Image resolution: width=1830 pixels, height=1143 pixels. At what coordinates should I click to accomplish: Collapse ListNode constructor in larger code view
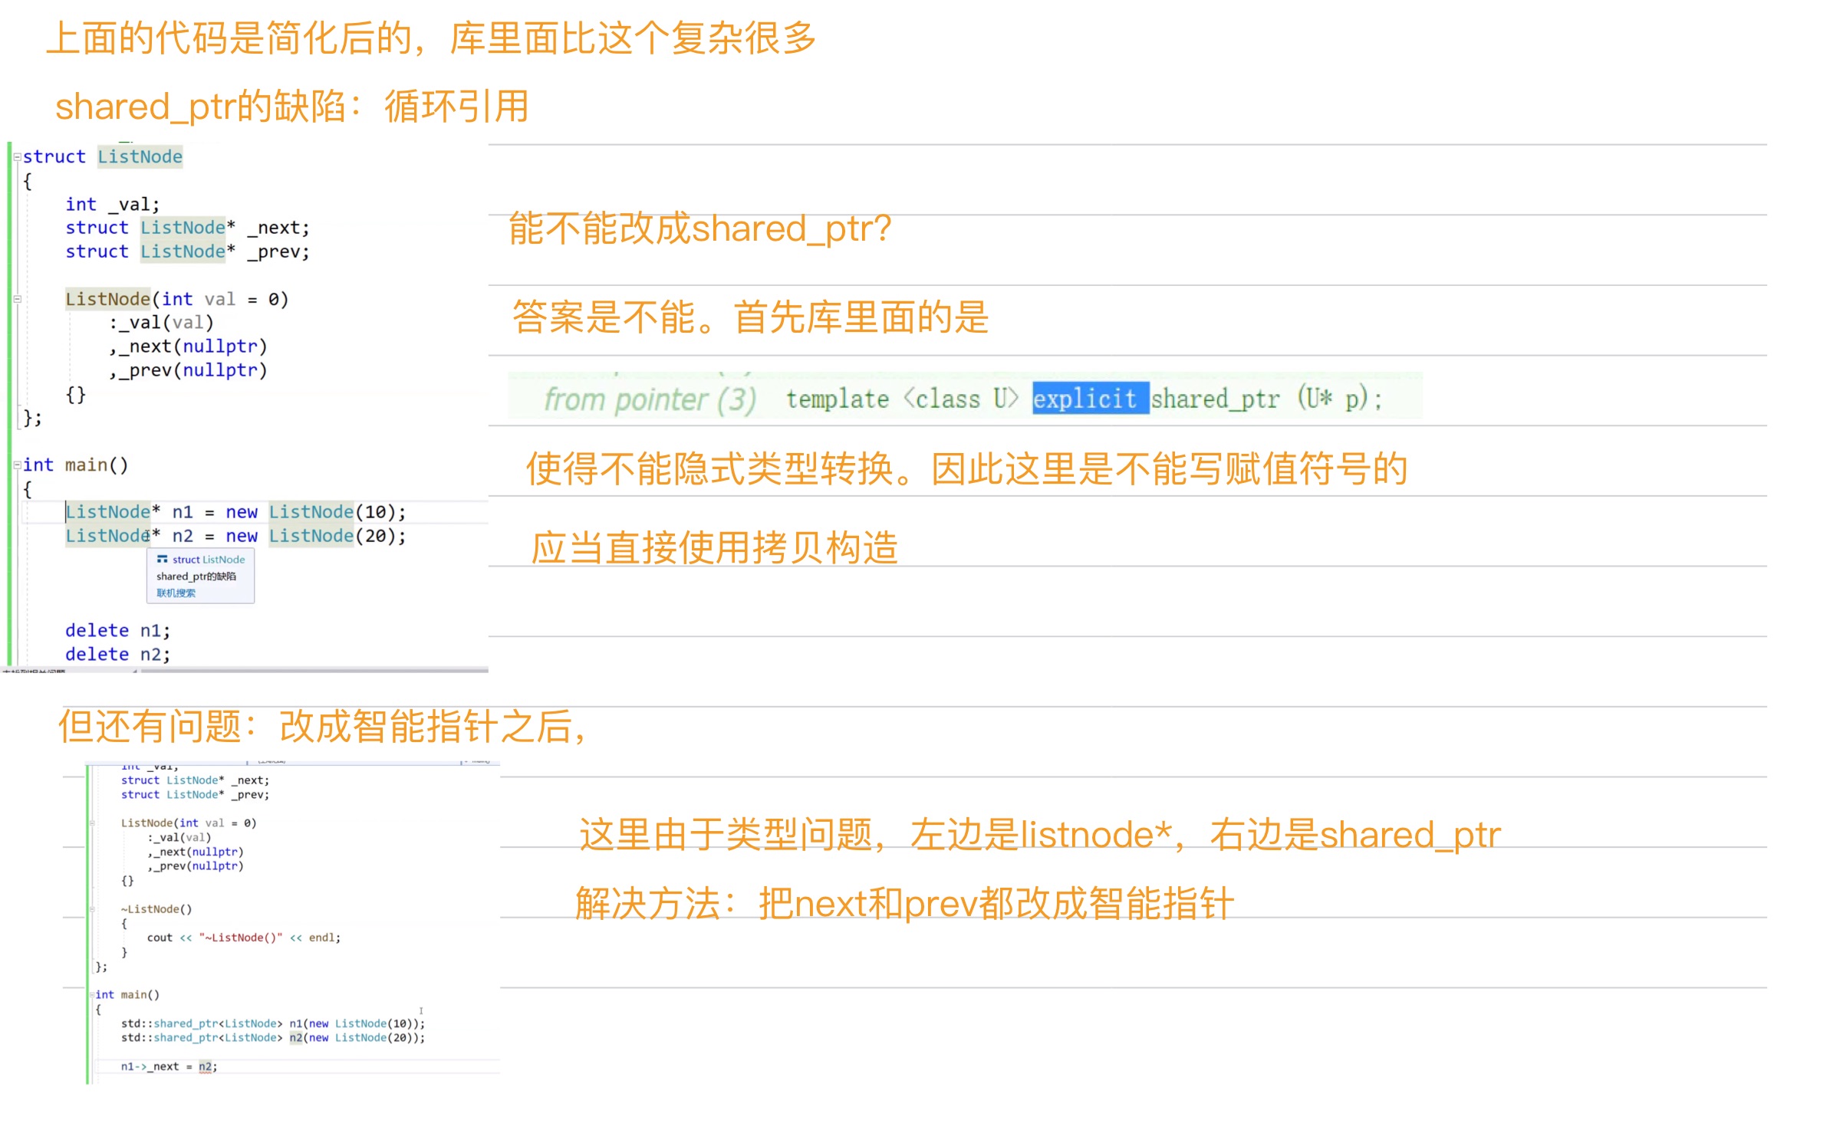[x=17, y=300]
